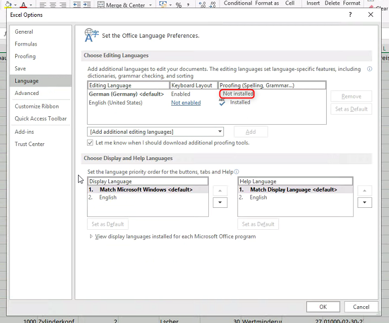Click the fill color bucket icon
Screen dimensions: 389x323
(x=8, y=4)
